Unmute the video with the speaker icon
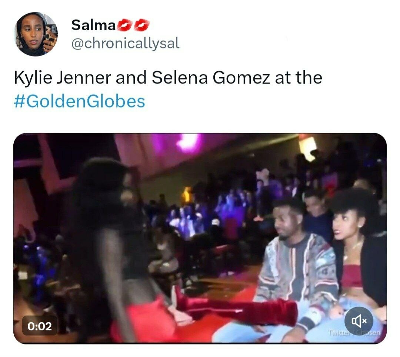400x357 pixels. coord(359,321)
